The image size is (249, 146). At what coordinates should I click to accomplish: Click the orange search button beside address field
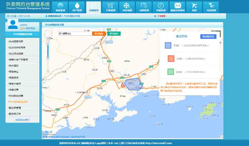coord(99,33)
